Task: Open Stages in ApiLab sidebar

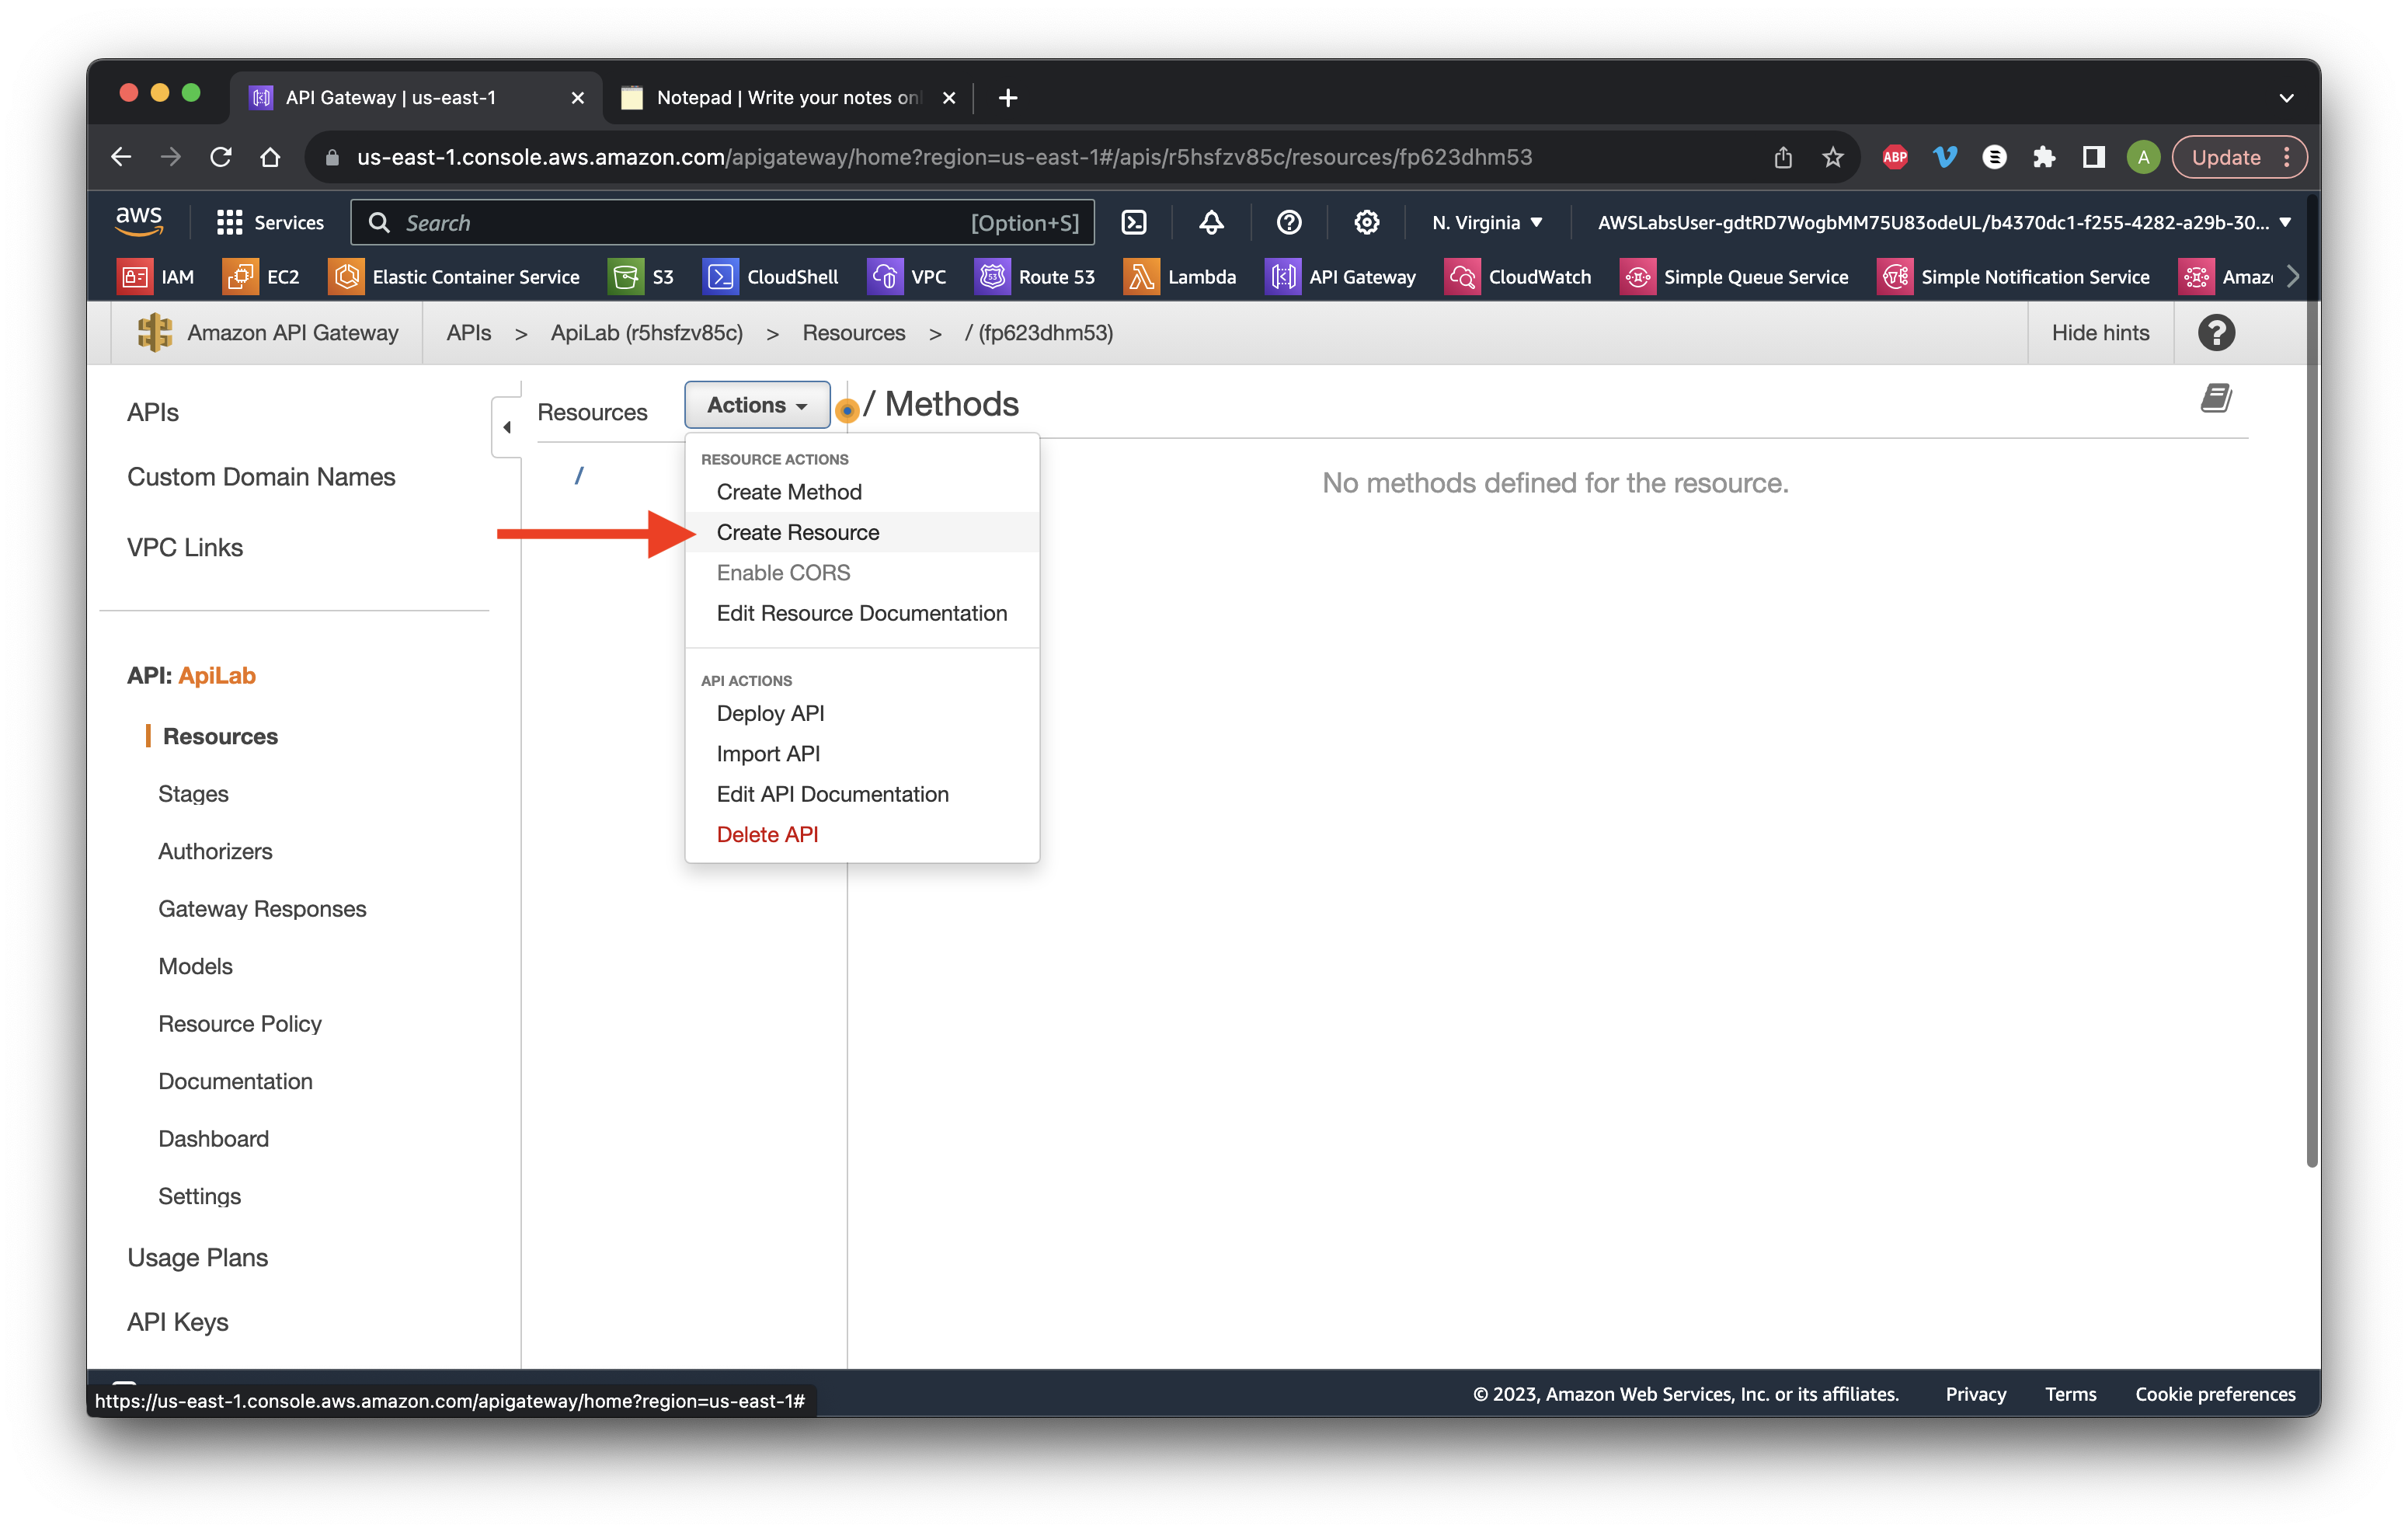Action: tap(193, 794)
